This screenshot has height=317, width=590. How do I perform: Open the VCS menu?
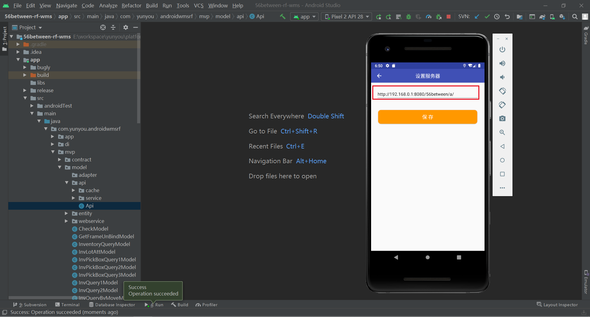tap(199, 6)
